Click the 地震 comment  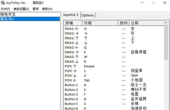coord(135,94)
